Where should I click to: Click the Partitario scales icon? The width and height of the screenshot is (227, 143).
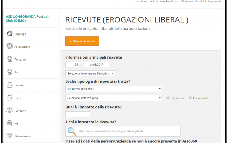10,110
